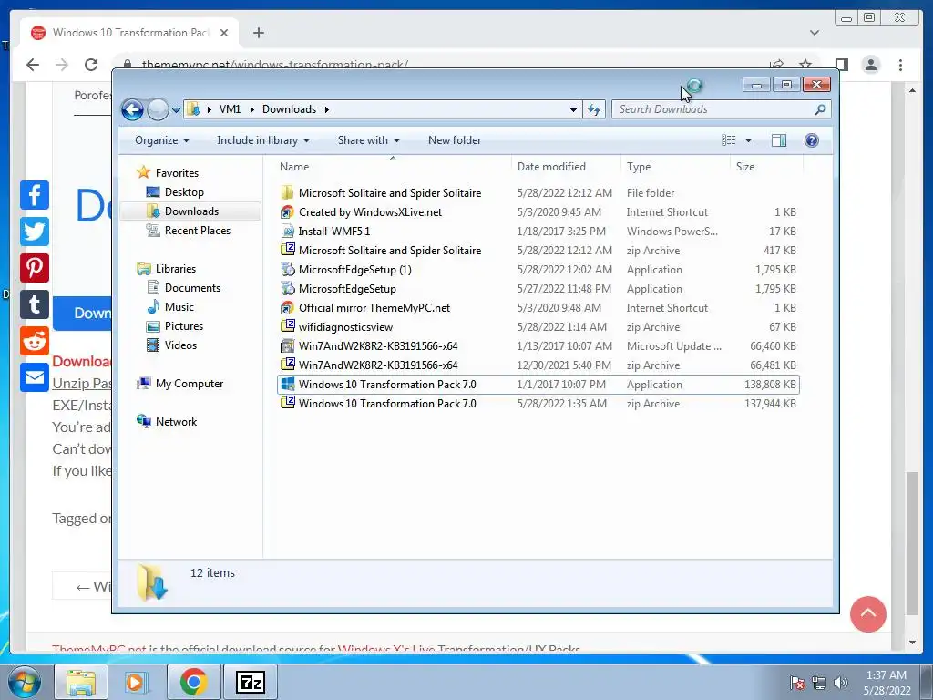
Task: Open the Music library
Action: tap(179, 307)
